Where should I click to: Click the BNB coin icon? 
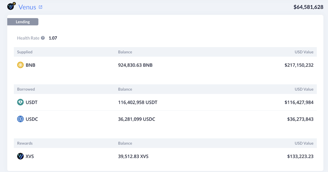(20, 65)
